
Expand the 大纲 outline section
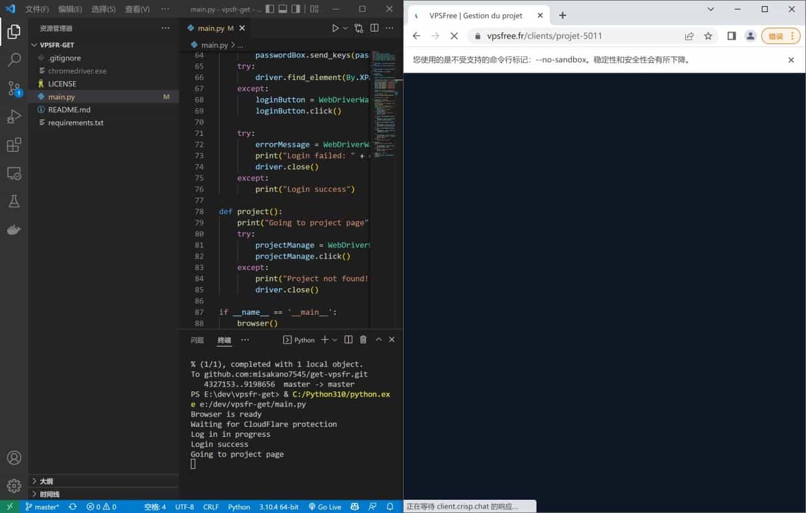46,481
